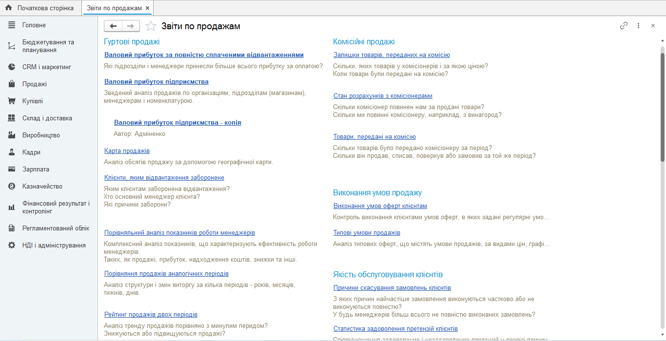Open Стан розрахунків з комісіонерами report
666x341 pixels.
[383, 96]
